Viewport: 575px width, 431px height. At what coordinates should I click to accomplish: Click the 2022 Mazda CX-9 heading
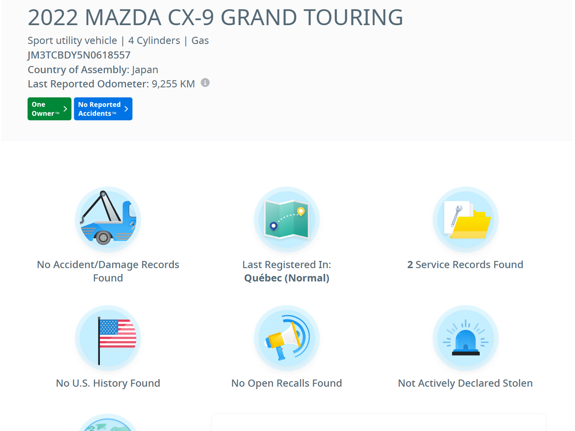tap(215, 18)
